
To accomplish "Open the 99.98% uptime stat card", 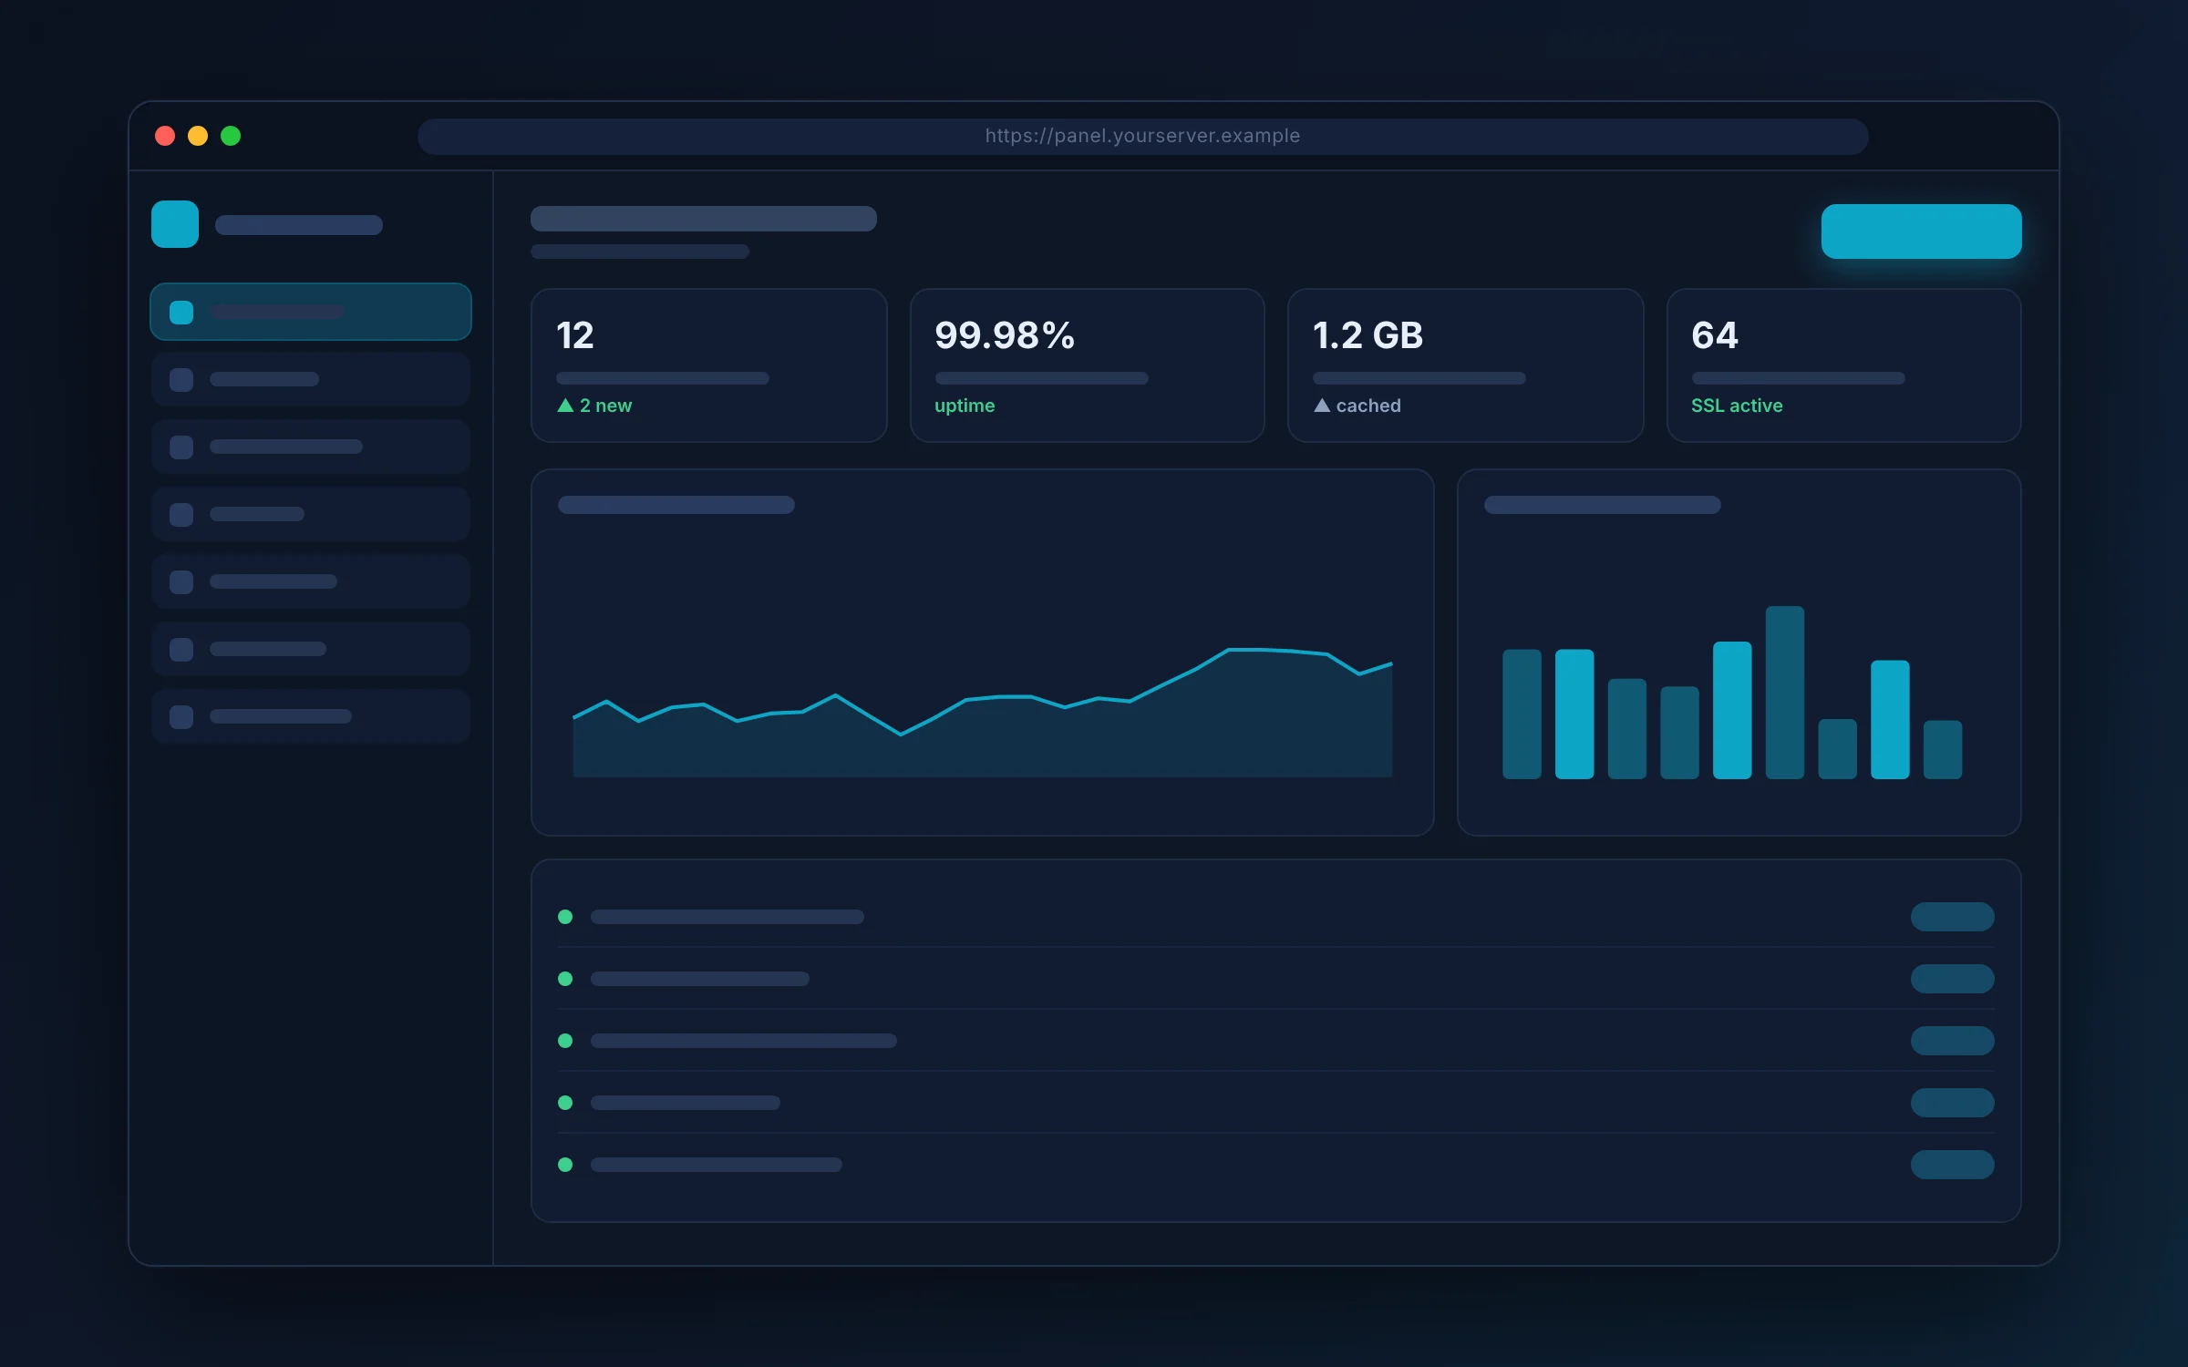I will pyautogui.click(x=1087, y=365).
